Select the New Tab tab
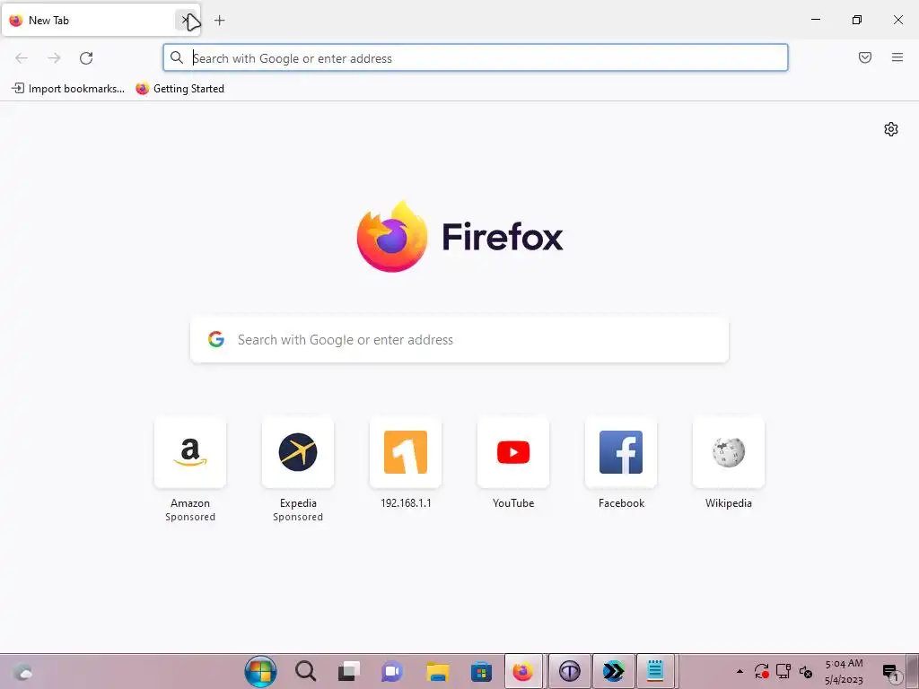Image resolution: width=919 pixels, height=689 pixels. click(101, 21)
